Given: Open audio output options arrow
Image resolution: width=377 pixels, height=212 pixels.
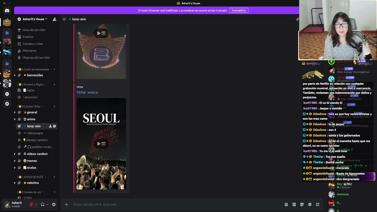Looking at the screenshot, I should 47,204.
